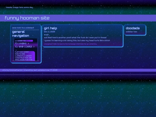Open the 'TO: LANDING' warp link
Image resolution: width=156 pixels, height=117 pixels.
coord(22,43)
